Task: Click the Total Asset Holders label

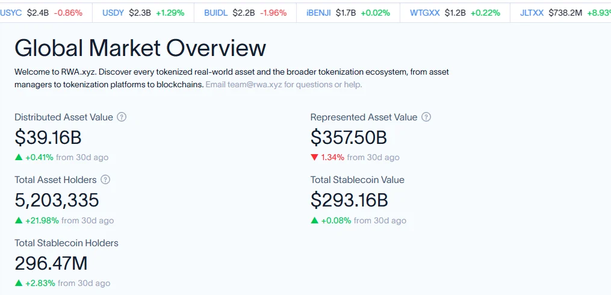Action: [x=55, y=179]
